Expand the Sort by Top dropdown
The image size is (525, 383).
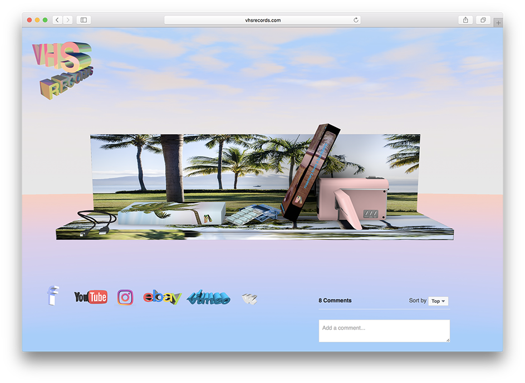(x=438, y=301)
